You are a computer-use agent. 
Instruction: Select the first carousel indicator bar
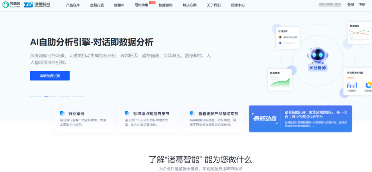(36, 96)
